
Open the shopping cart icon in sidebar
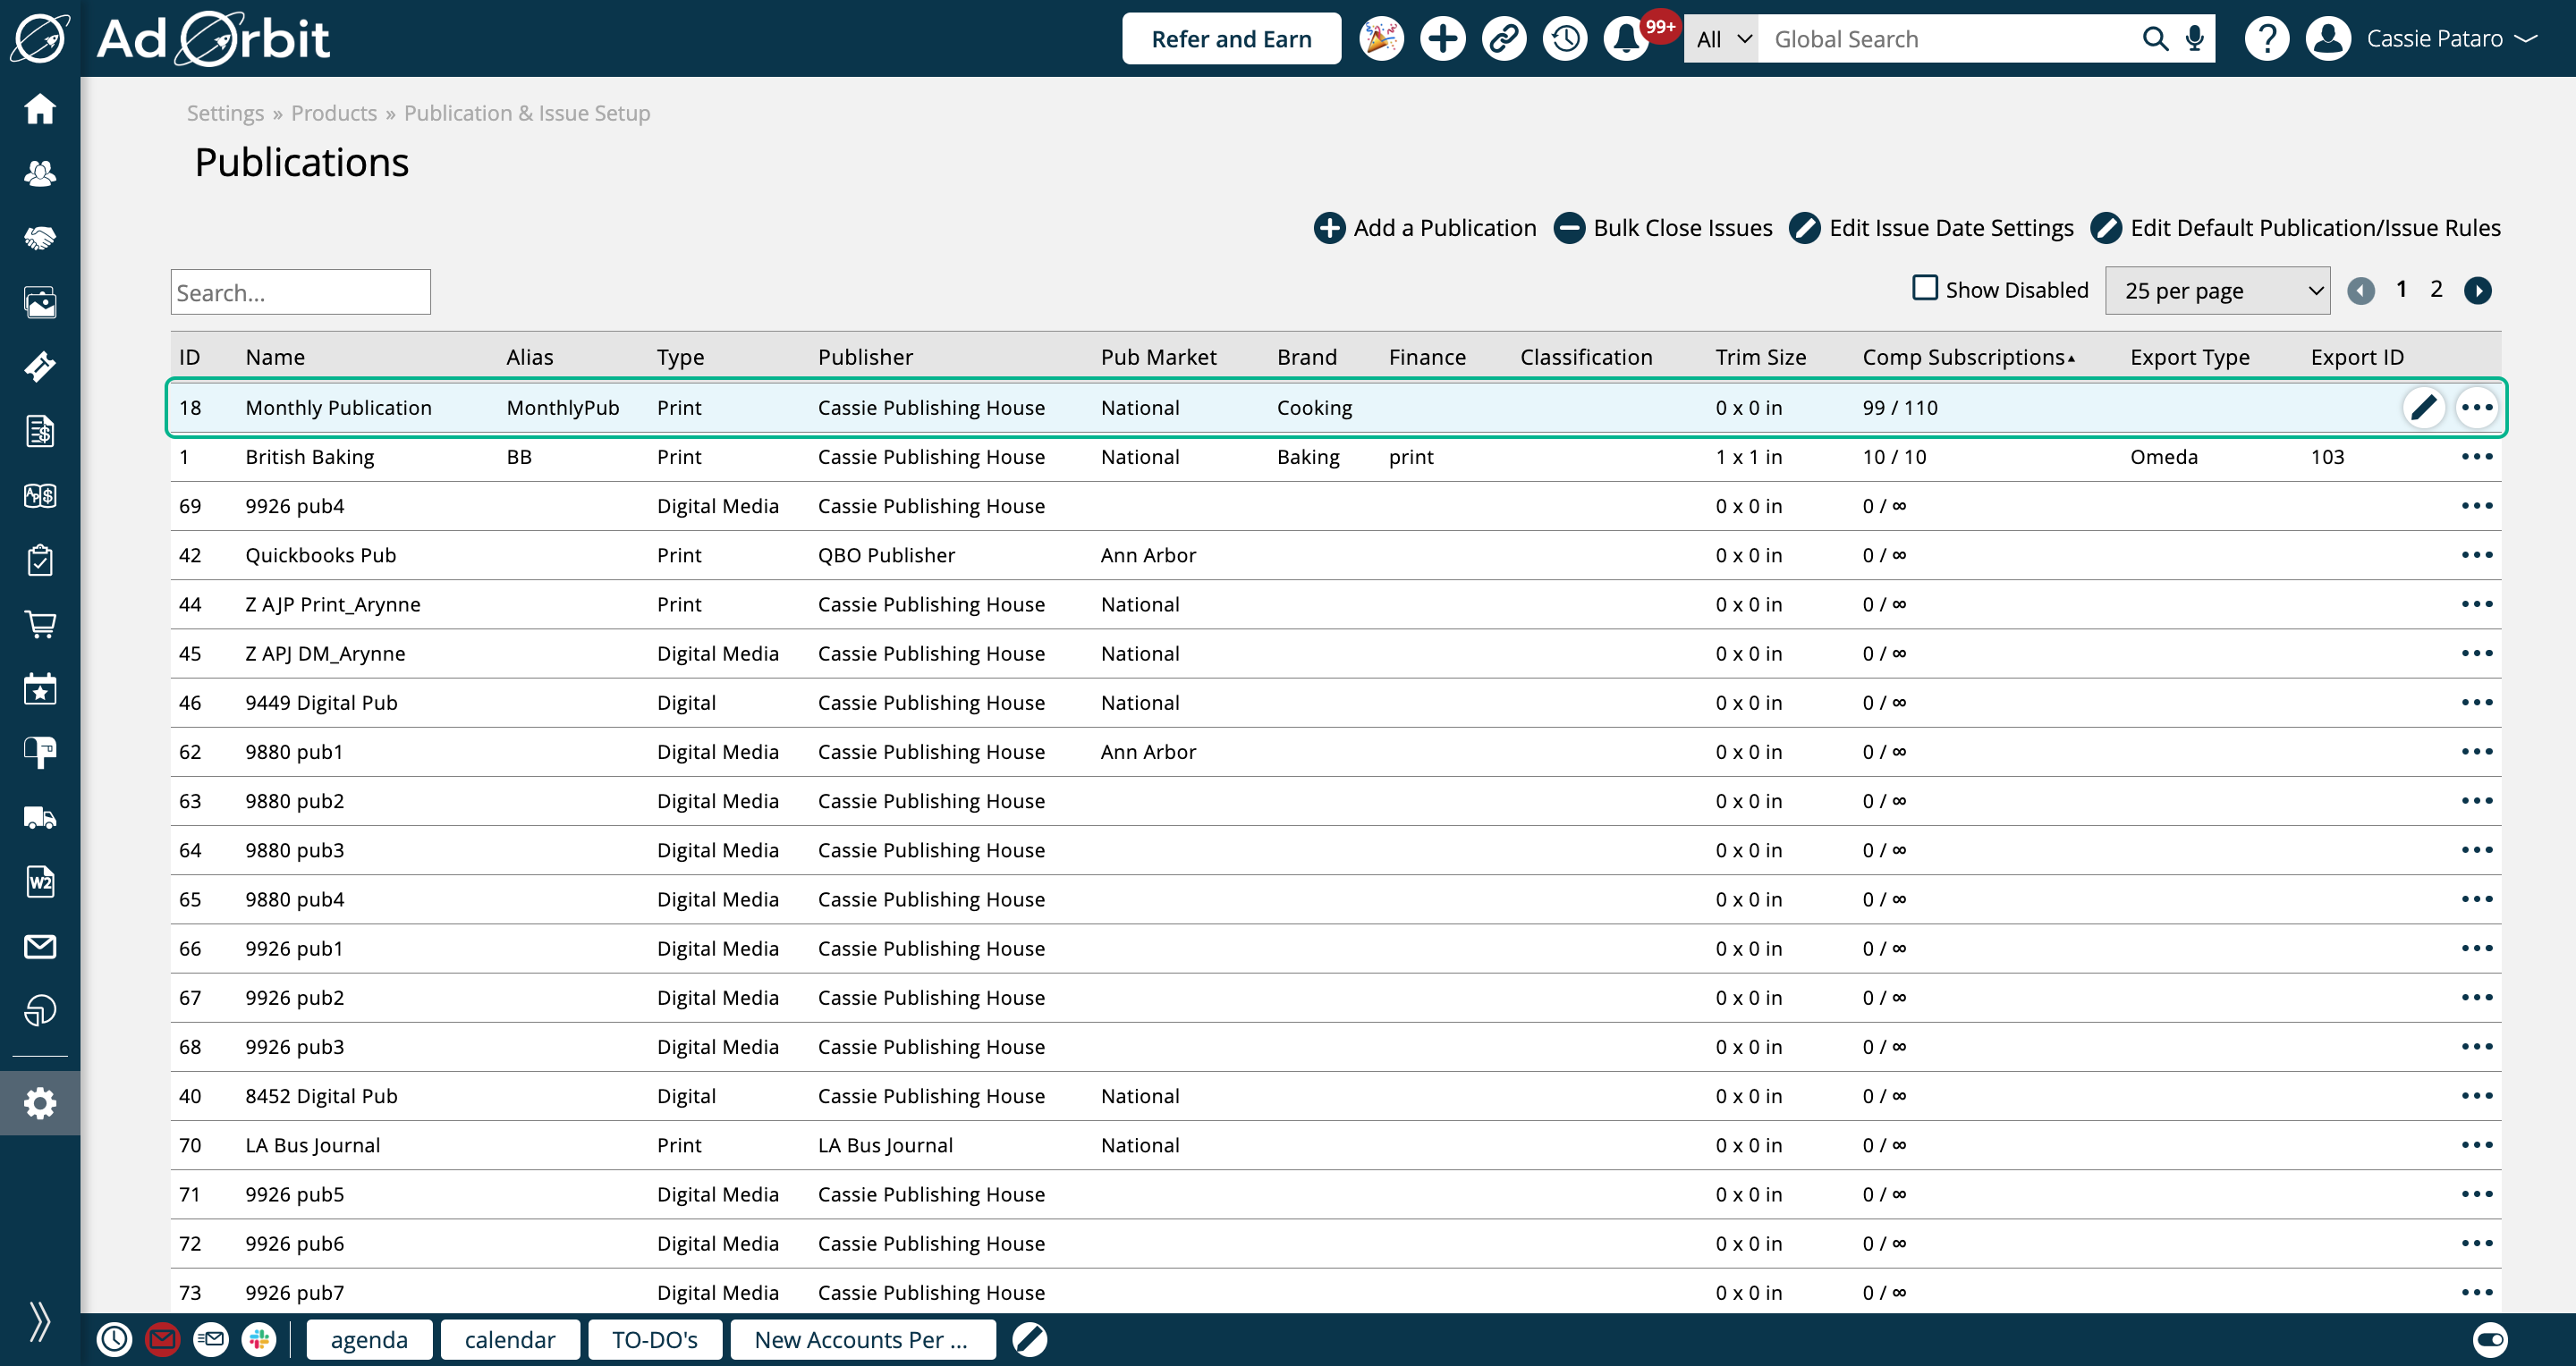point(40,625)
